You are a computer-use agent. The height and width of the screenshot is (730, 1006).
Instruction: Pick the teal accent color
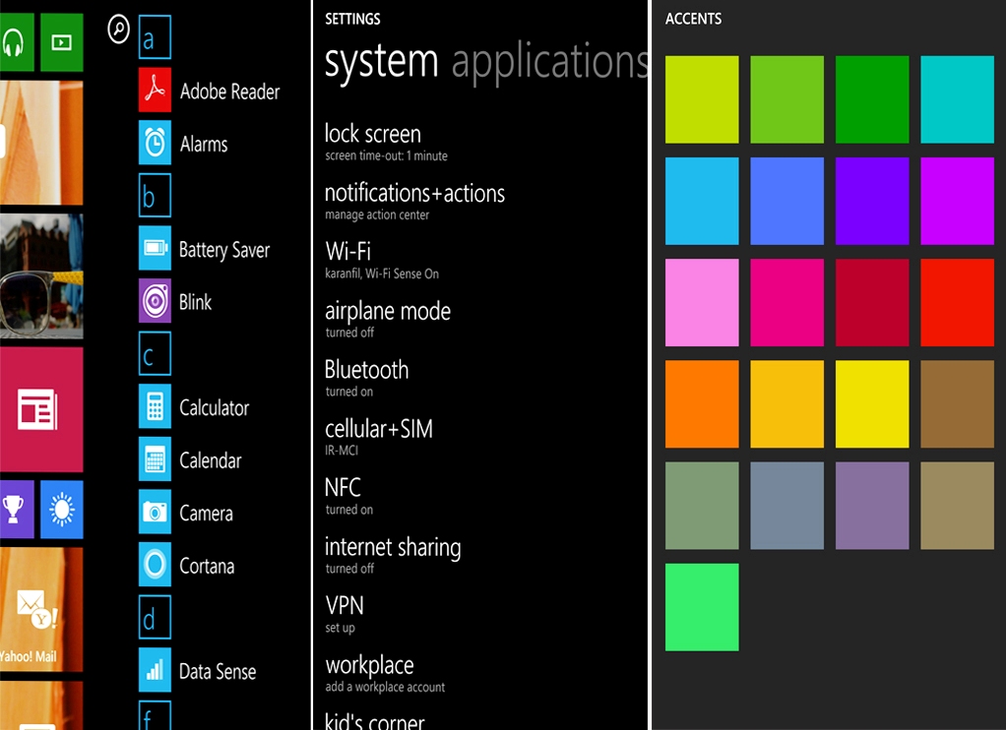click(957, 99)
